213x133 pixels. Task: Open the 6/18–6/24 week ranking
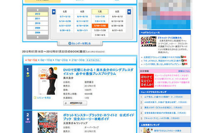point(83,26)
